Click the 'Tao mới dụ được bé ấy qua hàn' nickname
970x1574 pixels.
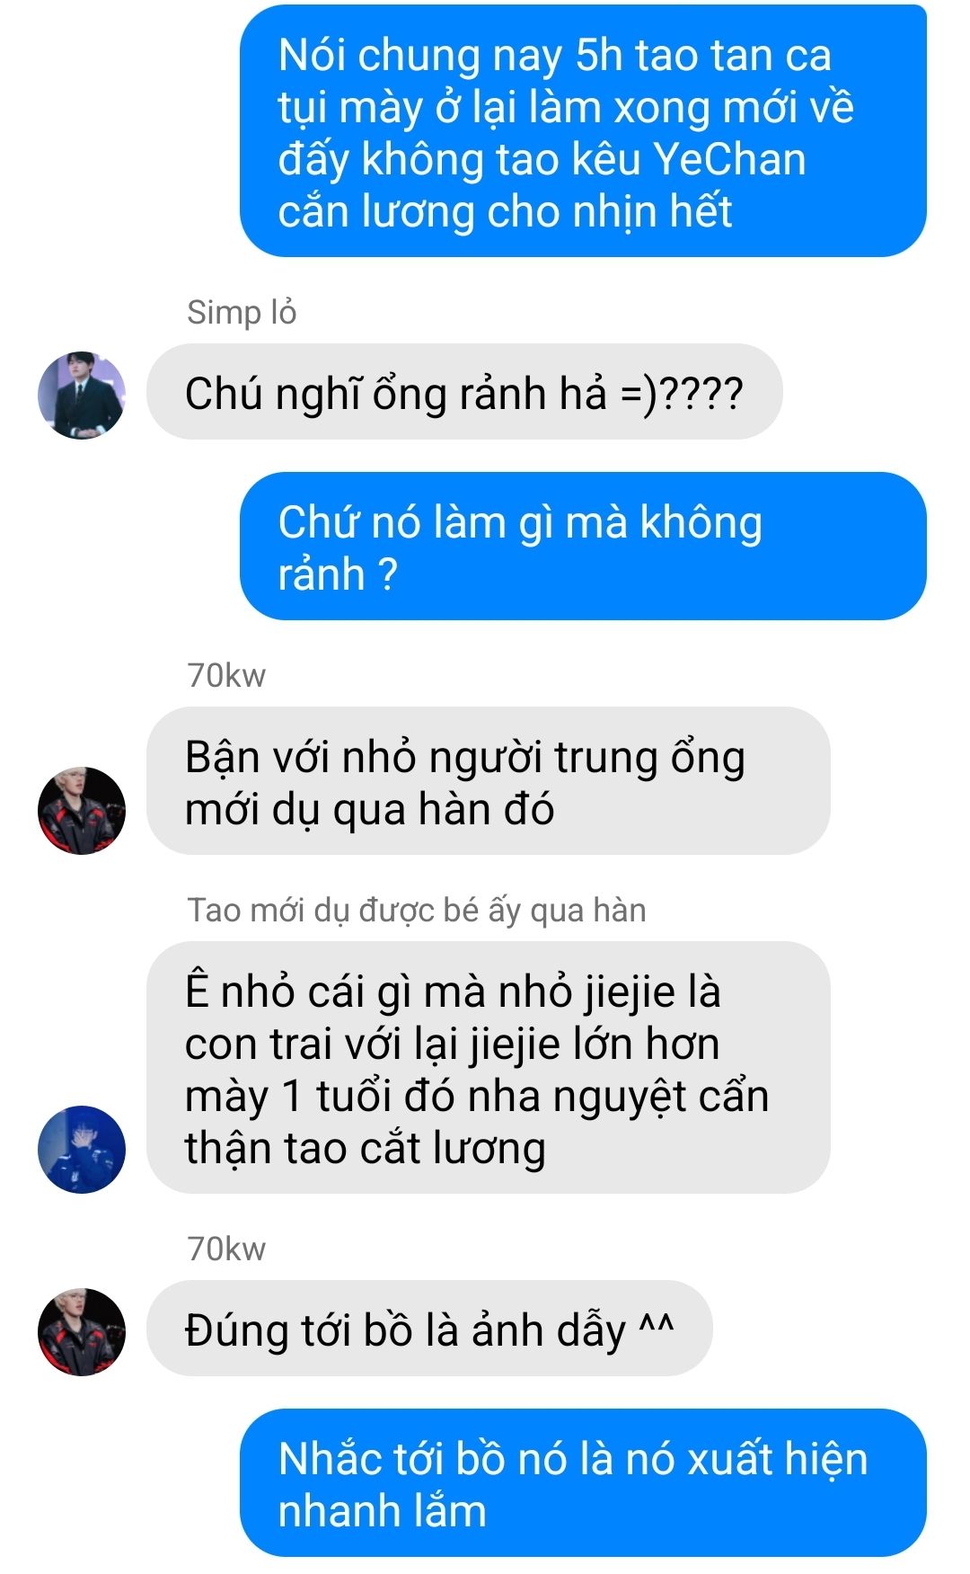coord(417,911)
